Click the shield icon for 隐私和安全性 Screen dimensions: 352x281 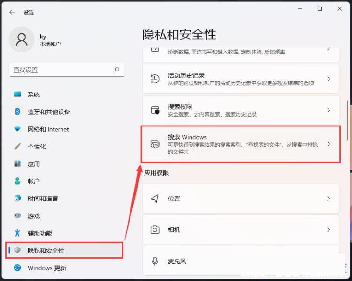coord(17,250)
